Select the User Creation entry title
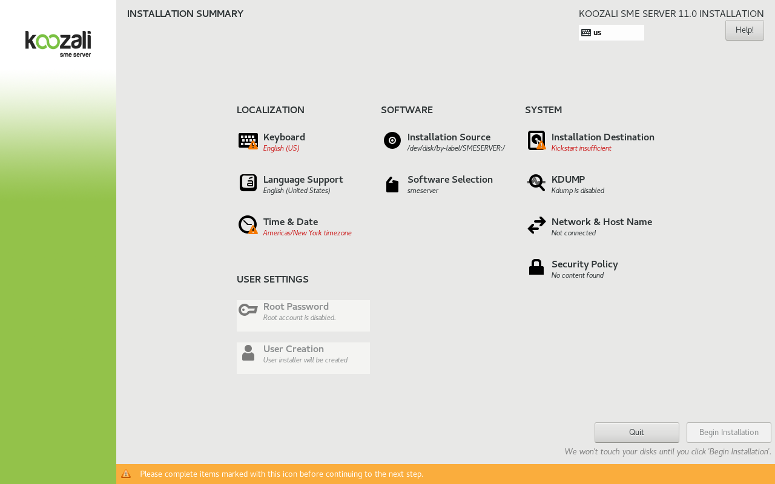Image resolution: width=775 pixels, height=484 pixels. pyautogui.click(x=294, y=349)
